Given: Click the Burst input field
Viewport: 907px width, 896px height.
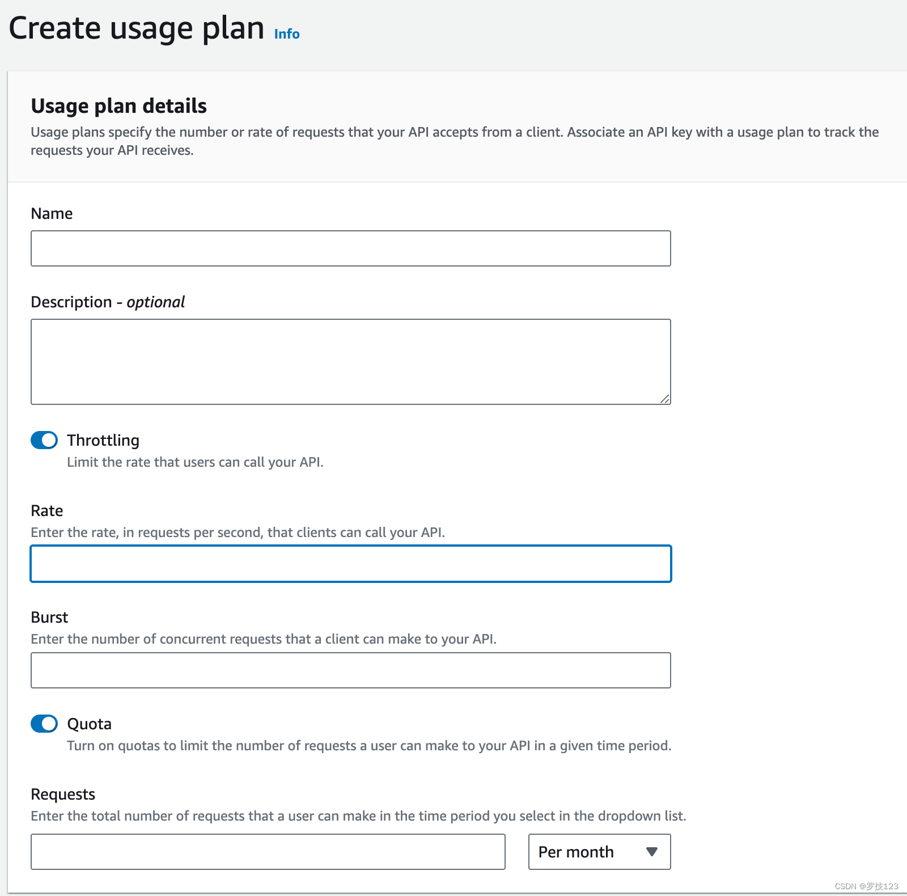Looking at the screenshot, I should pos(351,670).
